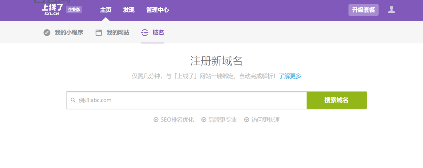Open the 发现 menu tab

(x=129, y=10)
